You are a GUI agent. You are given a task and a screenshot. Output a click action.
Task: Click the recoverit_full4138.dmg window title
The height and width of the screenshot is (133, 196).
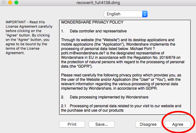coord(98,3)
